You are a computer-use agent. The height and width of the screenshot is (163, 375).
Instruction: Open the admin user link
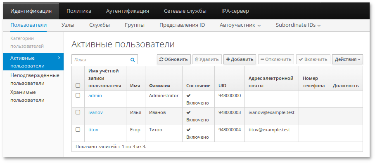tap(95, 95)
